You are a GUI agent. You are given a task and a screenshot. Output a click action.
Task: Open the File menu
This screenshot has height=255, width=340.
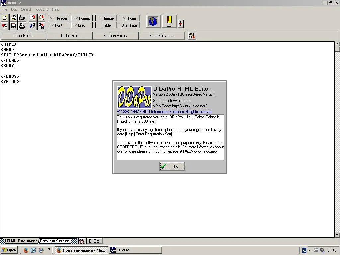coord(4,9)
